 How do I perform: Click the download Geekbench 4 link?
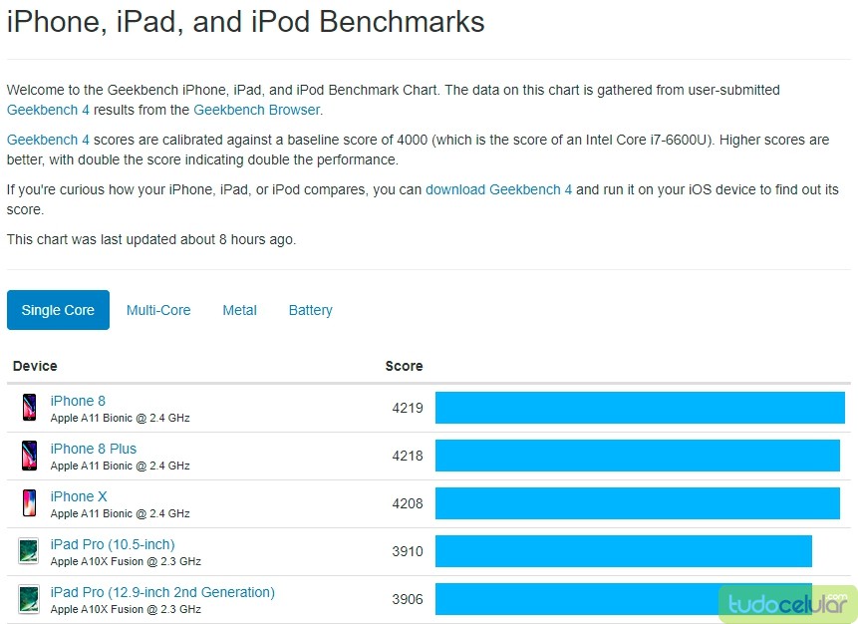[x=498, y=189]
